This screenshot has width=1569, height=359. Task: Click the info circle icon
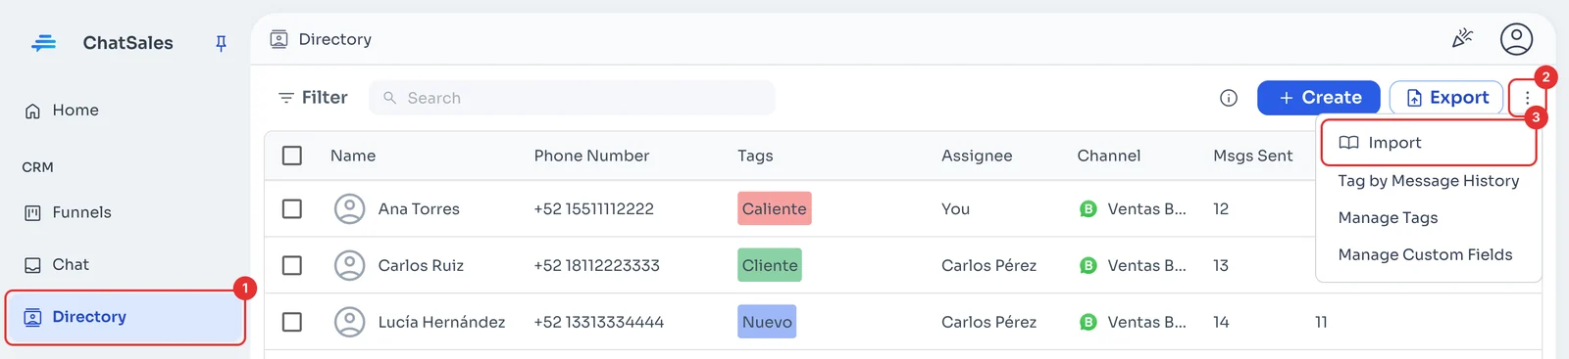tap(1229, 98)
